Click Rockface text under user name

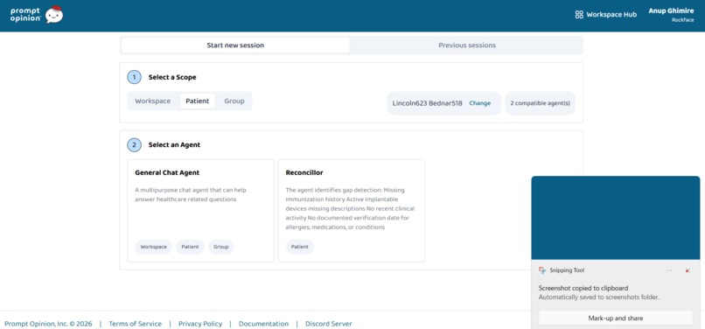[x=682, y=20]
